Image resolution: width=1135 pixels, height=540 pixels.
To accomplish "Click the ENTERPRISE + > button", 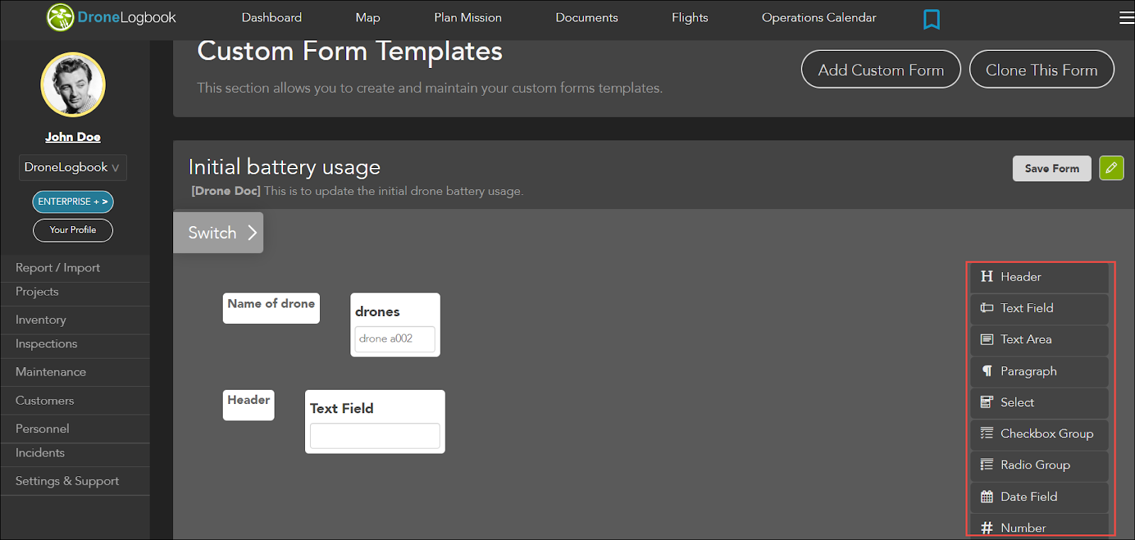I will click(73, 202).
